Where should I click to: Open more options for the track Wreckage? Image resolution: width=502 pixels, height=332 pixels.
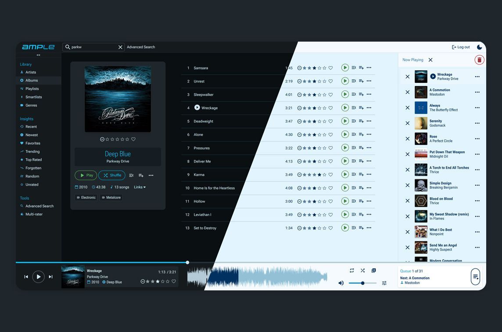coord(369,108)
